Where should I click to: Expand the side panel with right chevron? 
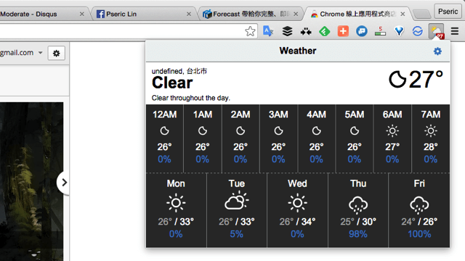point(64,183)
